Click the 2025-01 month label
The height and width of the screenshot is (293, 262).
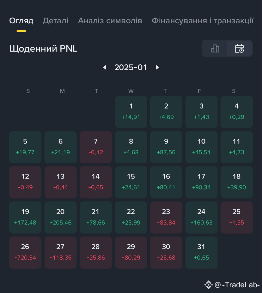[131, 67]
